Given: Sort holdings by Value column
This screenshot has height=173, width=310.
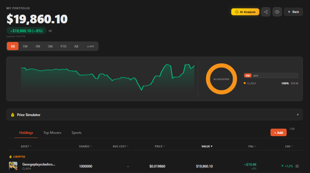Looking at the screenshot, I should [207, 146].
